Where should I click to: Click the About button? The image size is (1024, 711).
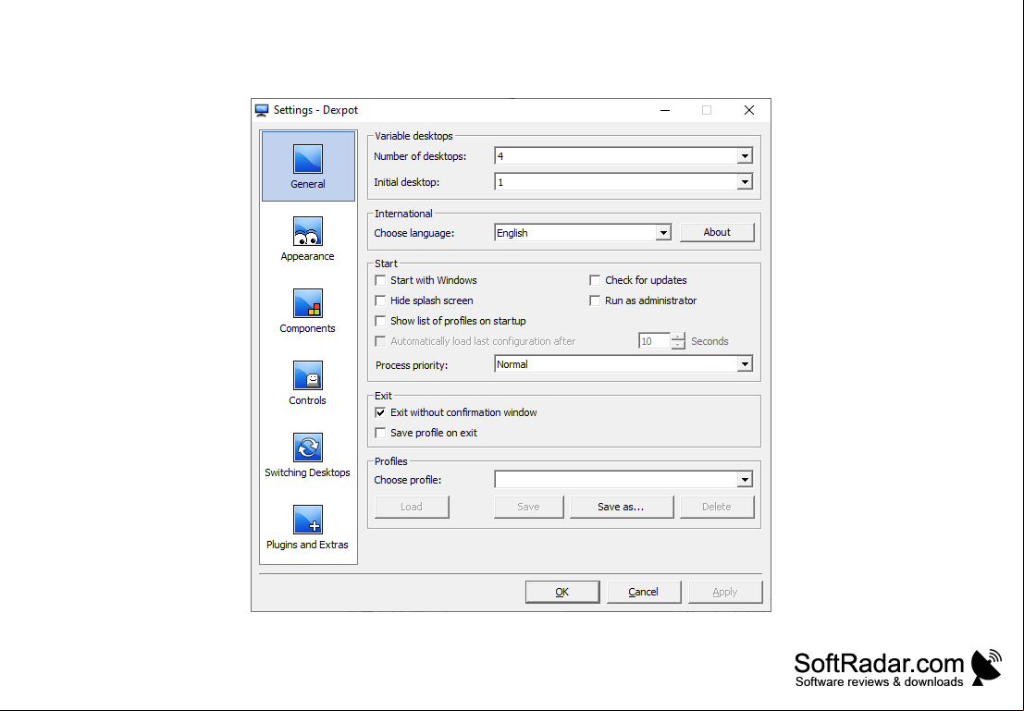click(x=717, y=232)
